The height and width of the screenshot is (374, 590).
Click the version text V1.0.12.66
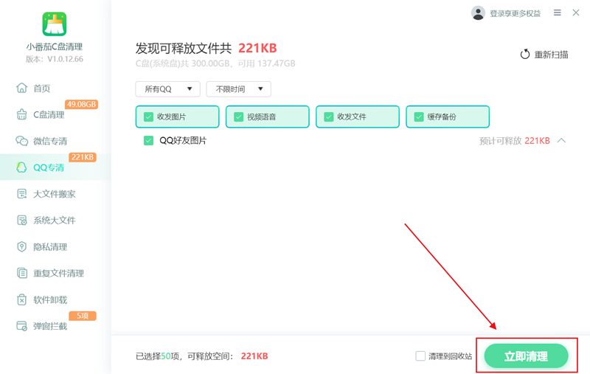click(55, 59)
